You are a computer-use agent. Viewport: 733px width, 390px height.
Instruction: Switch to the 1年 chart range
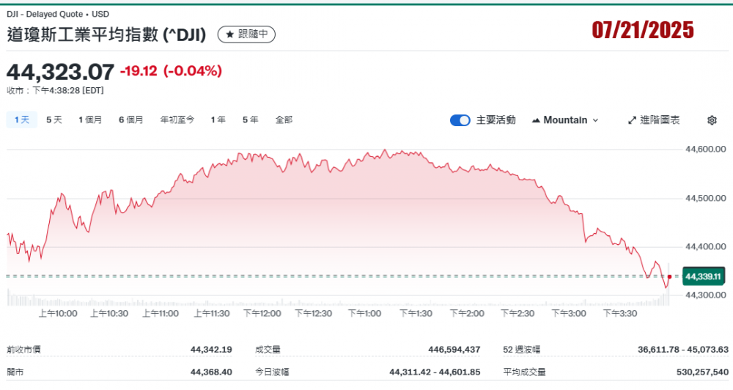coord(218,119)
